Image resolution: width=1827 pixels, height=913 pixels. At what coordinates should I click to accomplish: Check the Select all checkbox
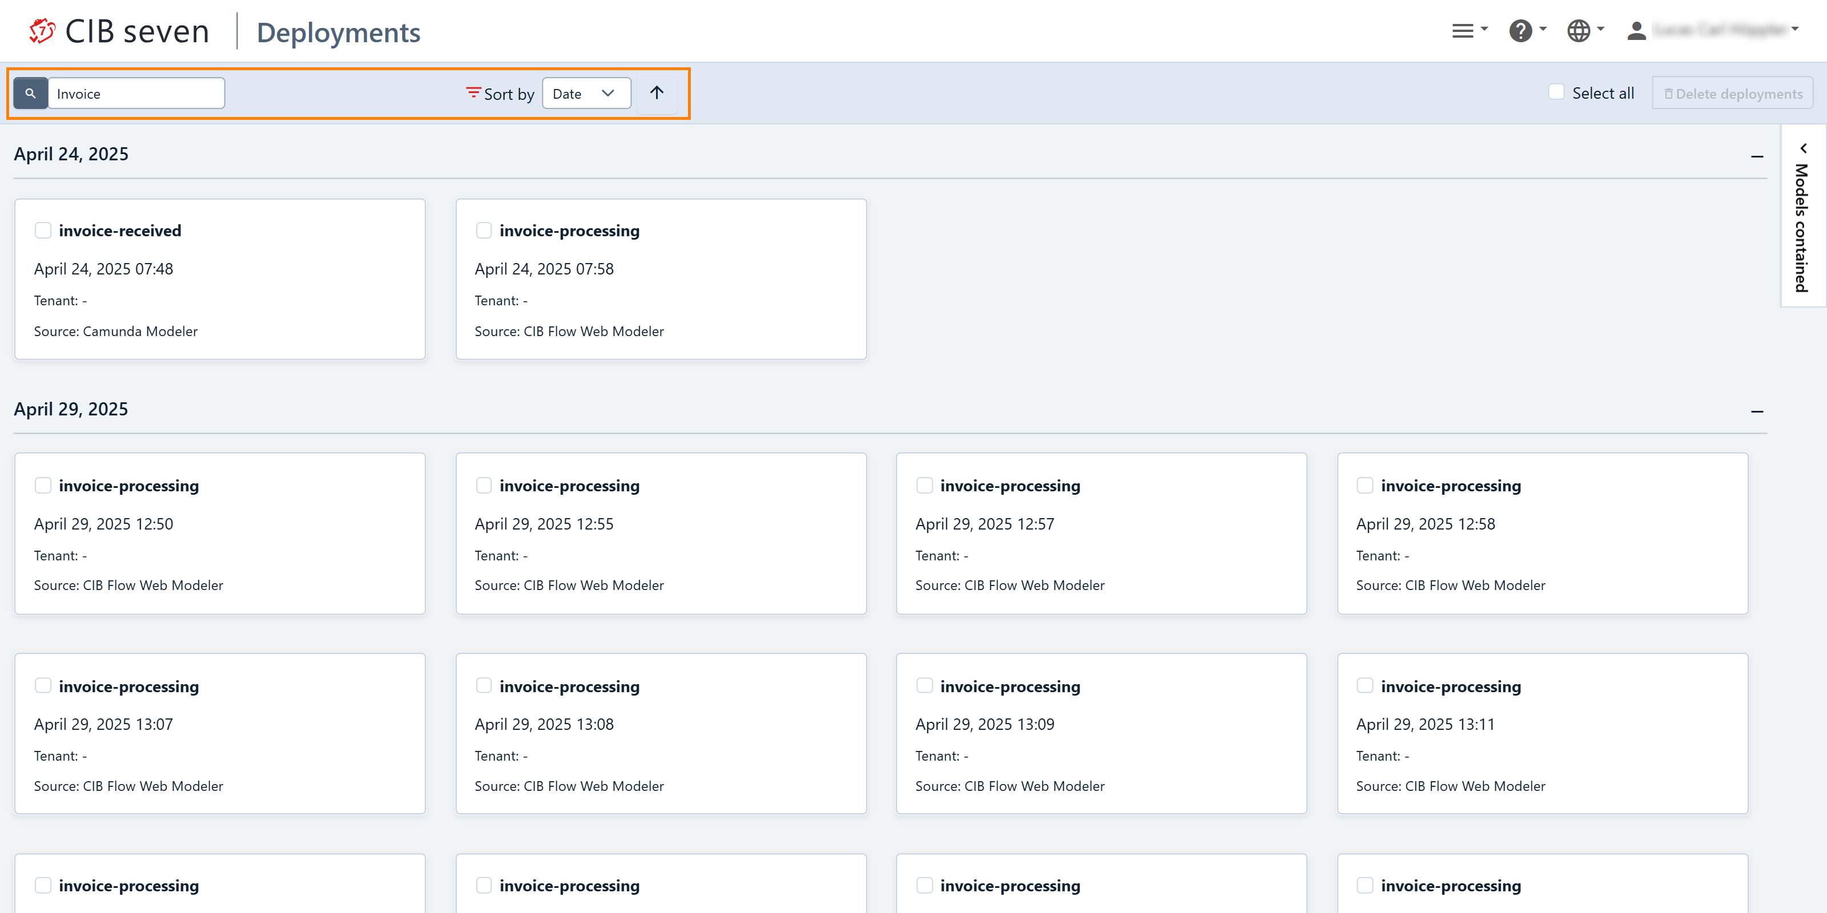(x=1556, y=92)
